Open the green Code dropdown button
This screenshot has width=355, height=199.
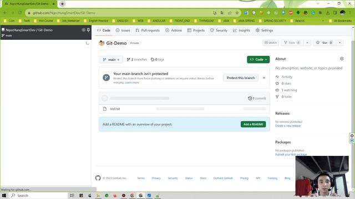click(258, 60)
